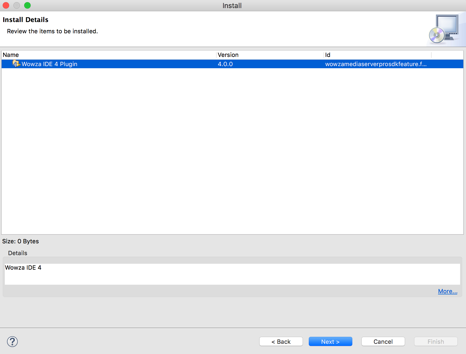The width and height of the screenshot is (466, 354).
Task: Close the Install window
Action: tap(6, 5)
